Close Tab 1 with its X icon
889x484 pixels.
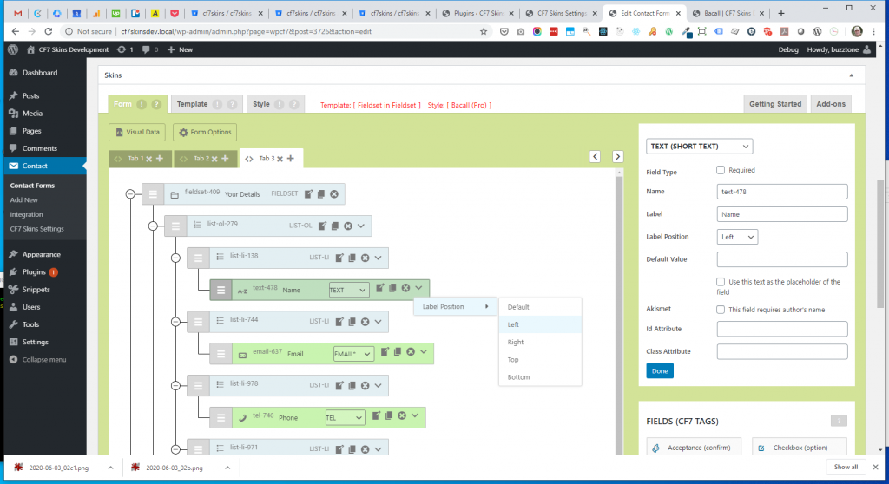149,159
